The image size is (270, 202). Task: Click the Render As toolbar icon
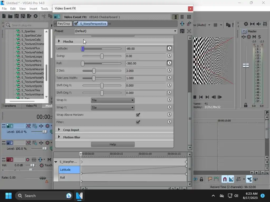tap(29, 16)
